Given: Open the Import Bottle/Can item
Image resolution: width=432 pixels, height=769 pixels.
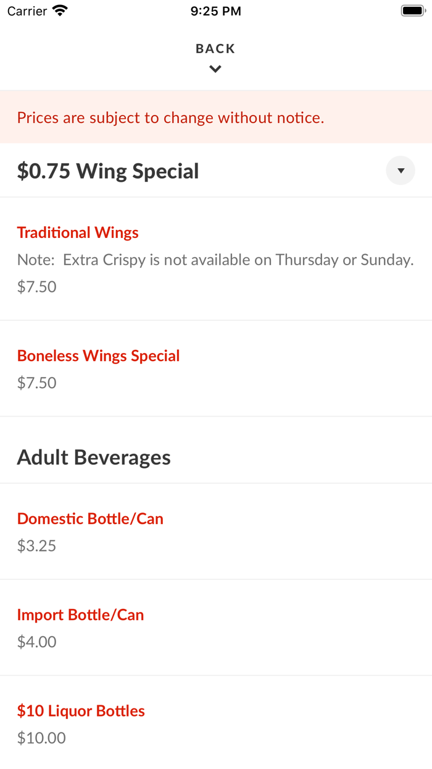Looking at the screenshot, I should tap(80, 614).
